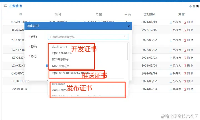Save-as icon in the PHRK3BT9G7 row

(x=171, y=81)
